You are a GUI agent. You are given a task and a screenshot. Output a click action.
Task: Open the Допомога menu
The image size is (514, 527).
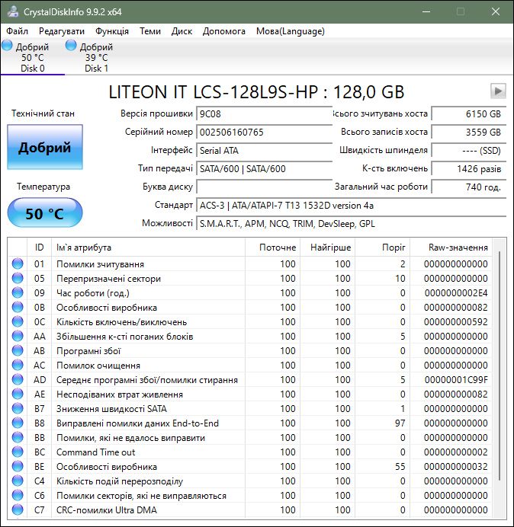[x=224, y=31]
